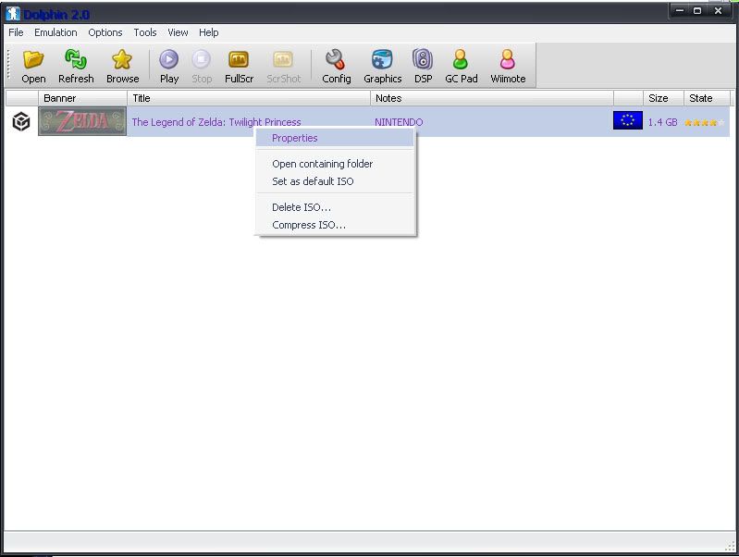Screen dimensions: 739x557
Task: Open Wiimote settings icon
Action: coord(508,60)
